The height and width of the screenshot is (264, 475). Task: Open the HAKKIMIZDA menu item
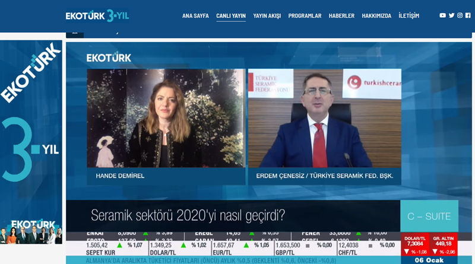(376, 16)
